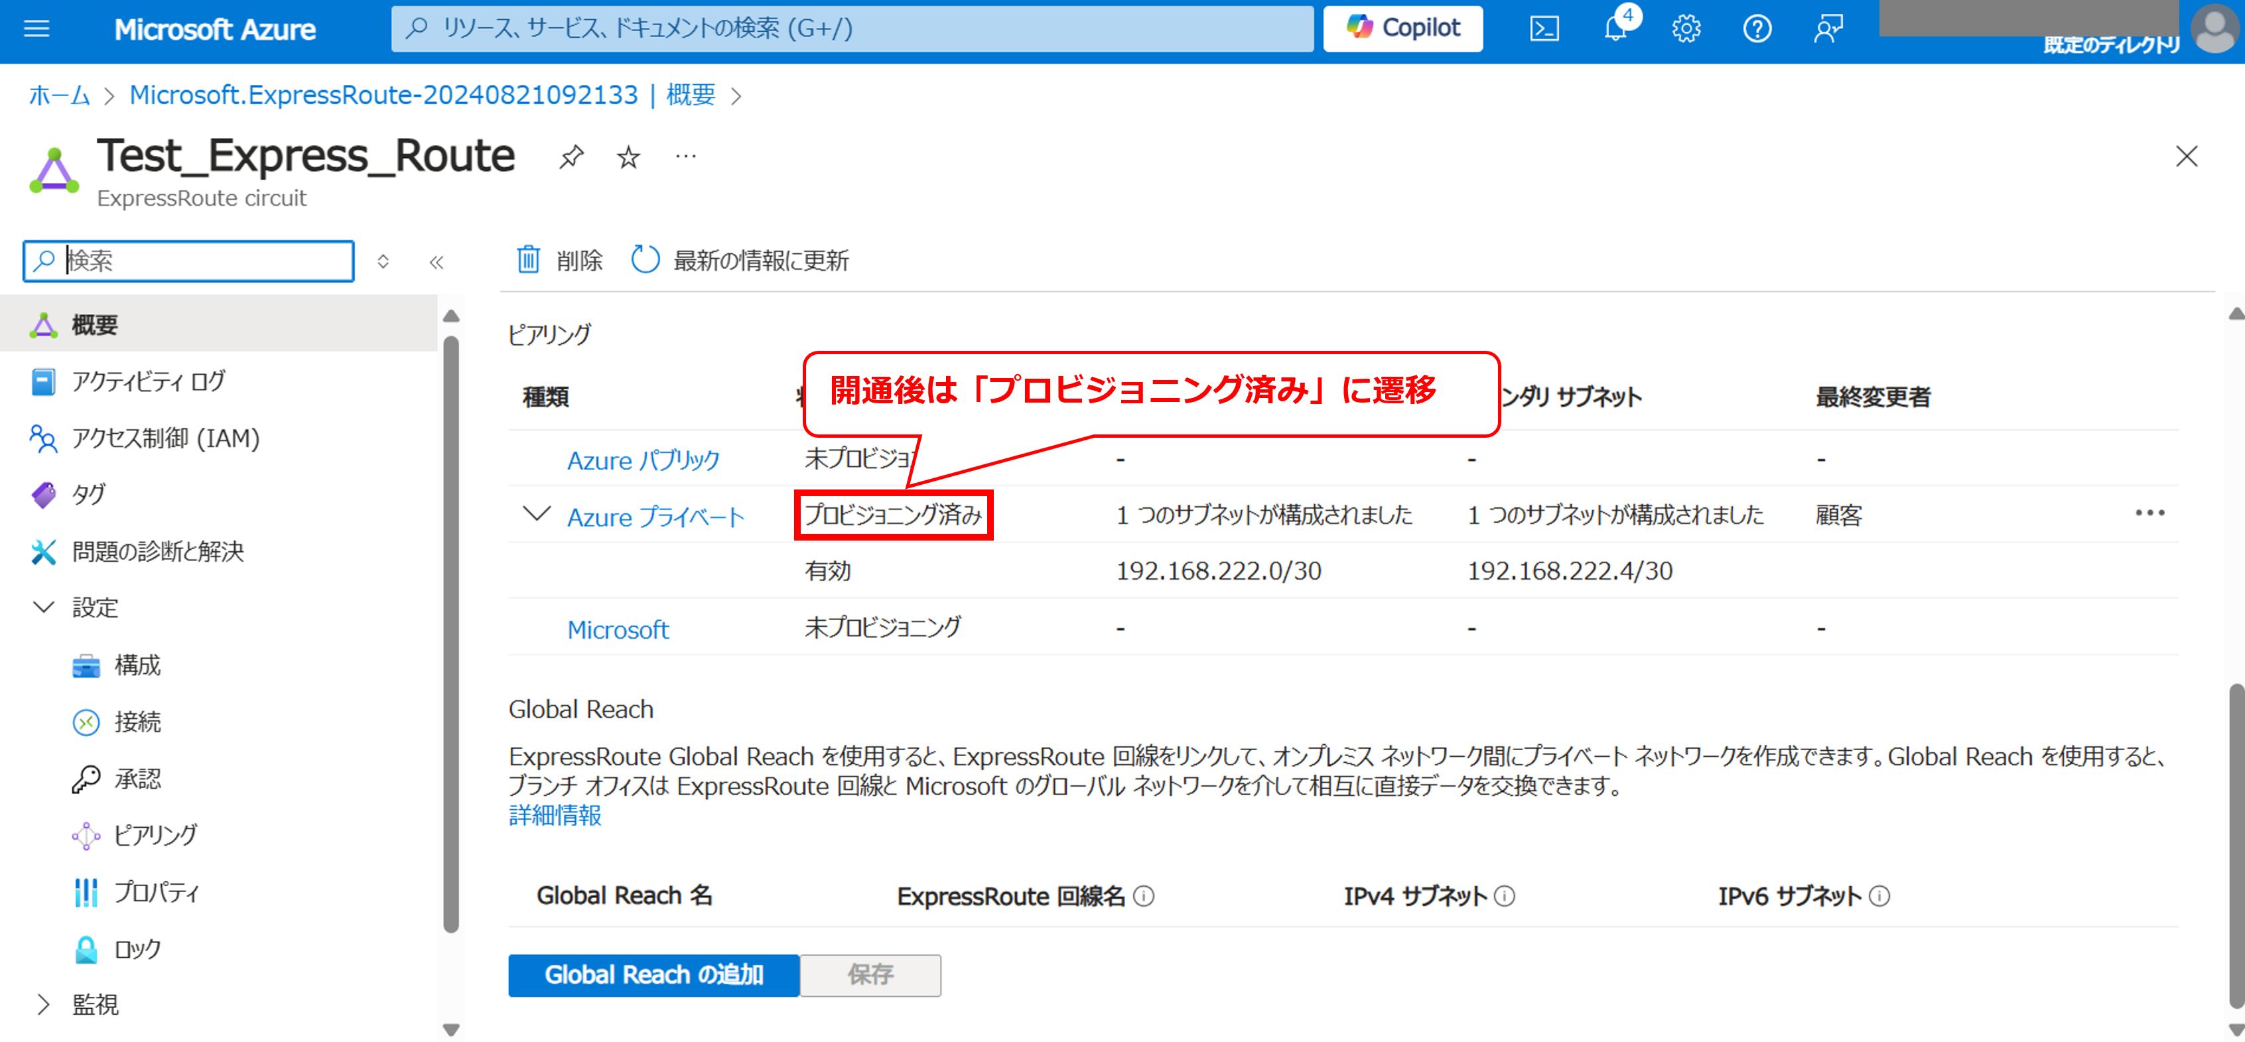
Task: Refresh with 最新の情報に更新
Action: click(x=740, y=259)
